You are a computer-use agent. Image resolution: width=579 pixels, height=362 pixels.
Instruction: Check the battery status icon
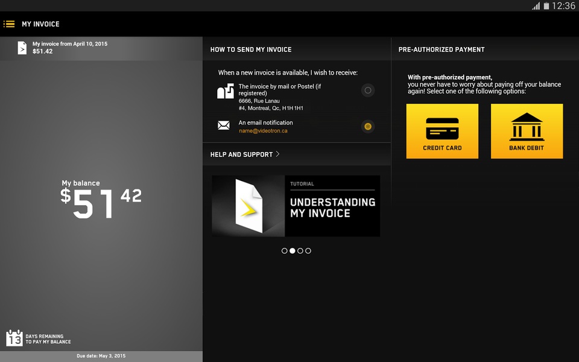pyautogui.click(x=546, y=5)
